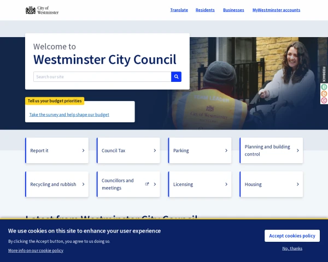328x262 pixels.
Task: Click the chevron on Licensing card
Action: (226, 184)
